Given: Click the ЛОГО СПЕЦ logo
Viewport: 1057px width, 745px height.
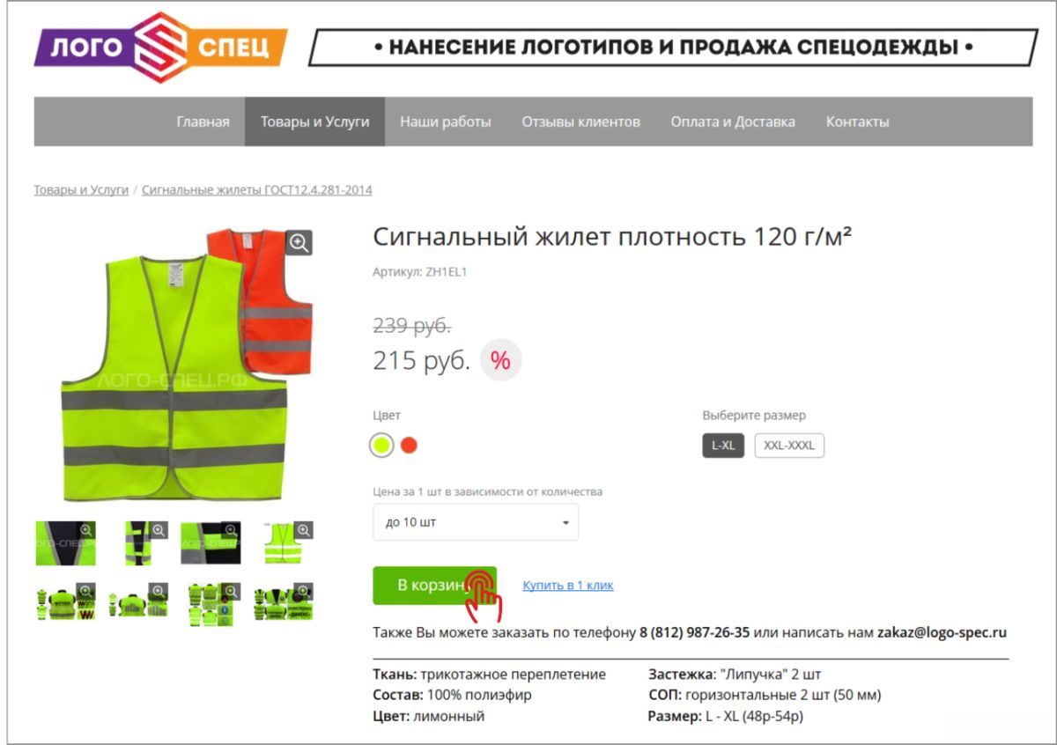Looking at the screenshot, I should (161, 46).
